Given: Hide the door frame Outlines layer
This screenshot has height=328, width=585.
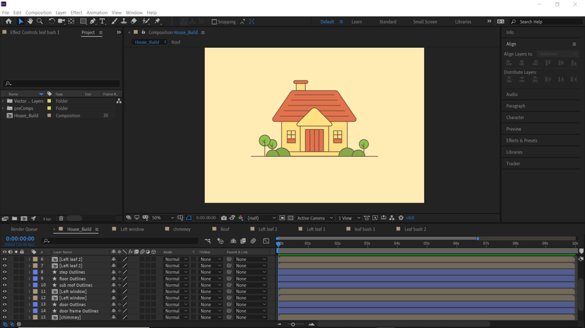Looking at the screenshot, I should pos(5,311).
